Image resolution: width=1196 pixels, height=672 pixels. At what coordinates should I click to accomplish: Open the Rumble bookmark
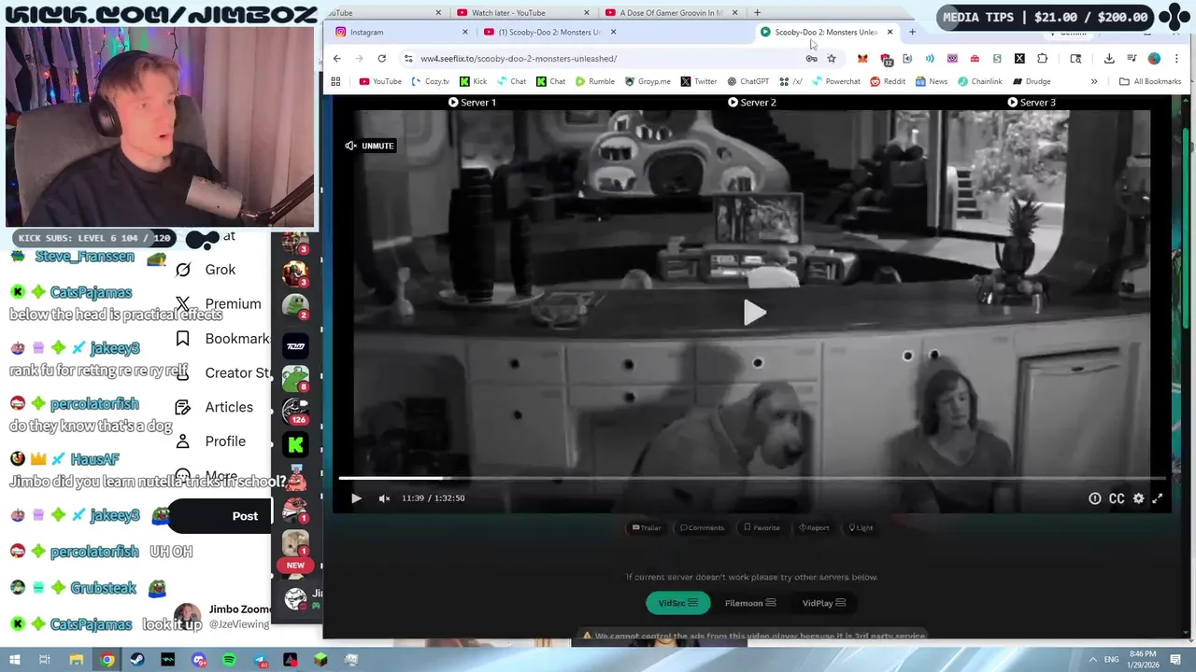tap(595, 81)
